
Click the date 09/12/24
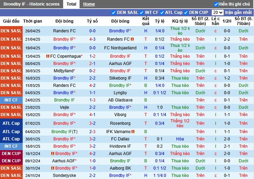click(x=32, y=161)
